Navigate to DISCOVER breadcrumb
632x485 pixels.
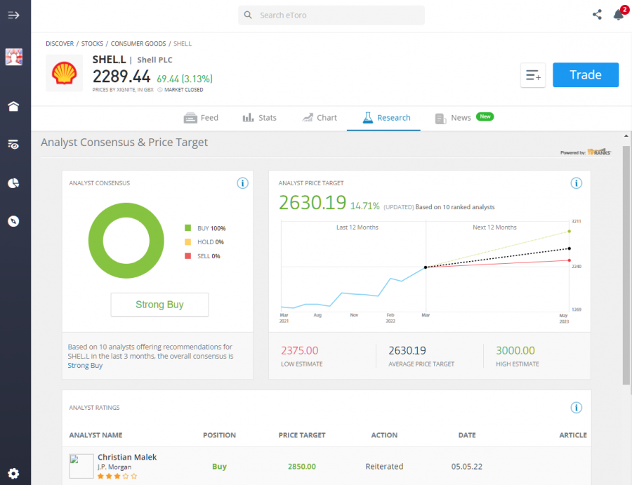pos(60,44)
